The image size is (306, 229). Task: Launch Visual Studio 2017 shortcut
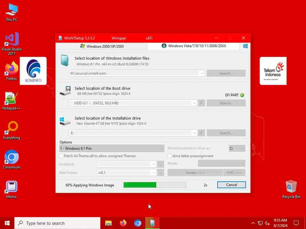tap(12, 43)
